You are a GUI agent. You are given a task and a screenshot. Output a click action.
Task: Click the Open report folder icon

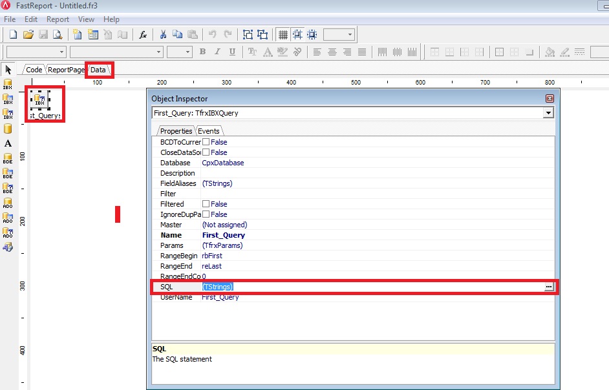(28, 35)
